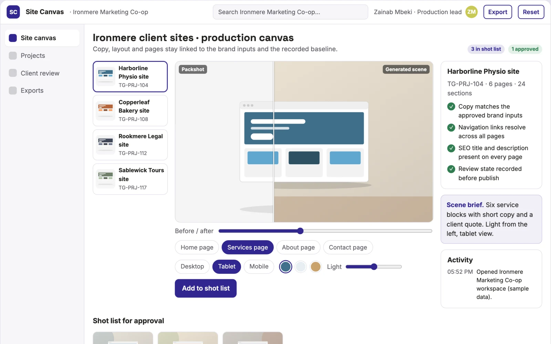This screenshot has height=344, width=551.
Task: Switch to the About page
Action: pyautogui.click(x=298, y=247)
